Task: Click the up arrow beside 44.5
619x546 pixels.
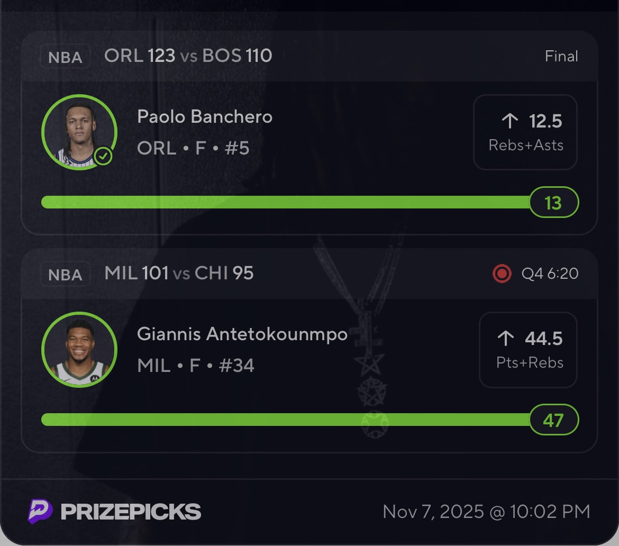Action: 506,339
